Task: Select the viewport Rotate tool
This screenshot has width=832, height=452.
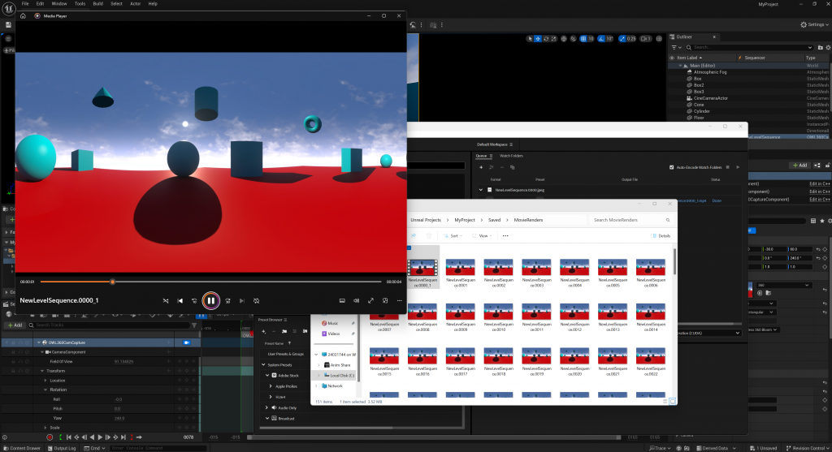Action: point(545,39)
